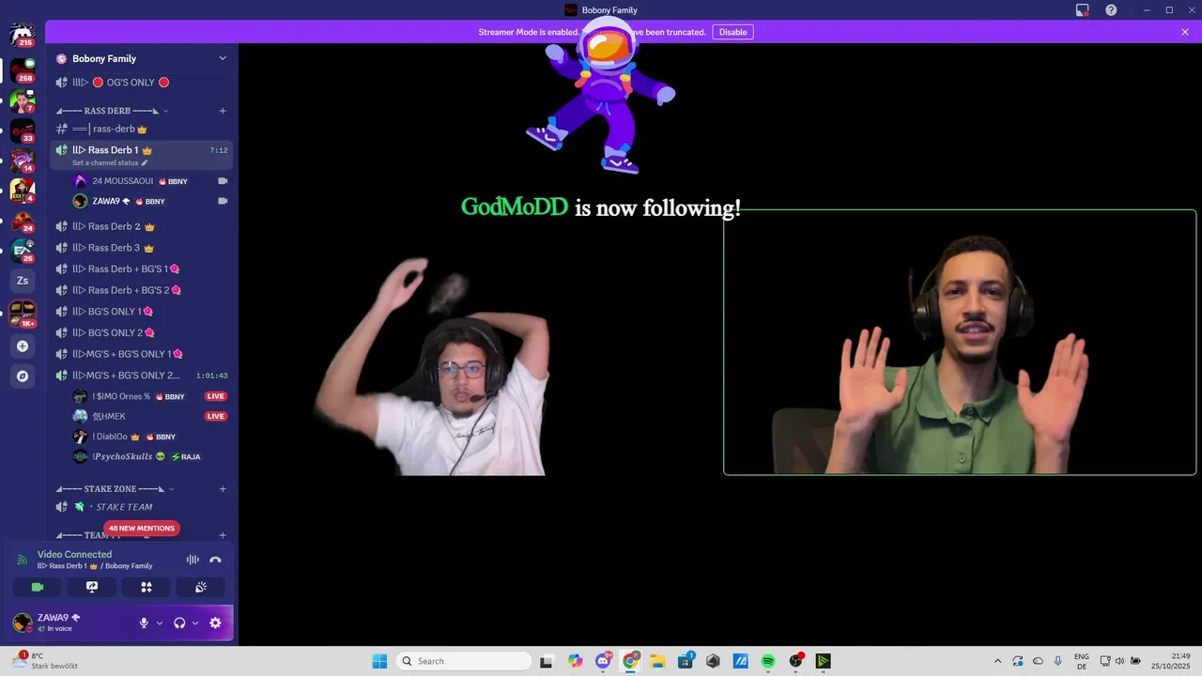Show connection info via green signal icon
This screenshot has height=676, width=1202.
tap(23, 560)
